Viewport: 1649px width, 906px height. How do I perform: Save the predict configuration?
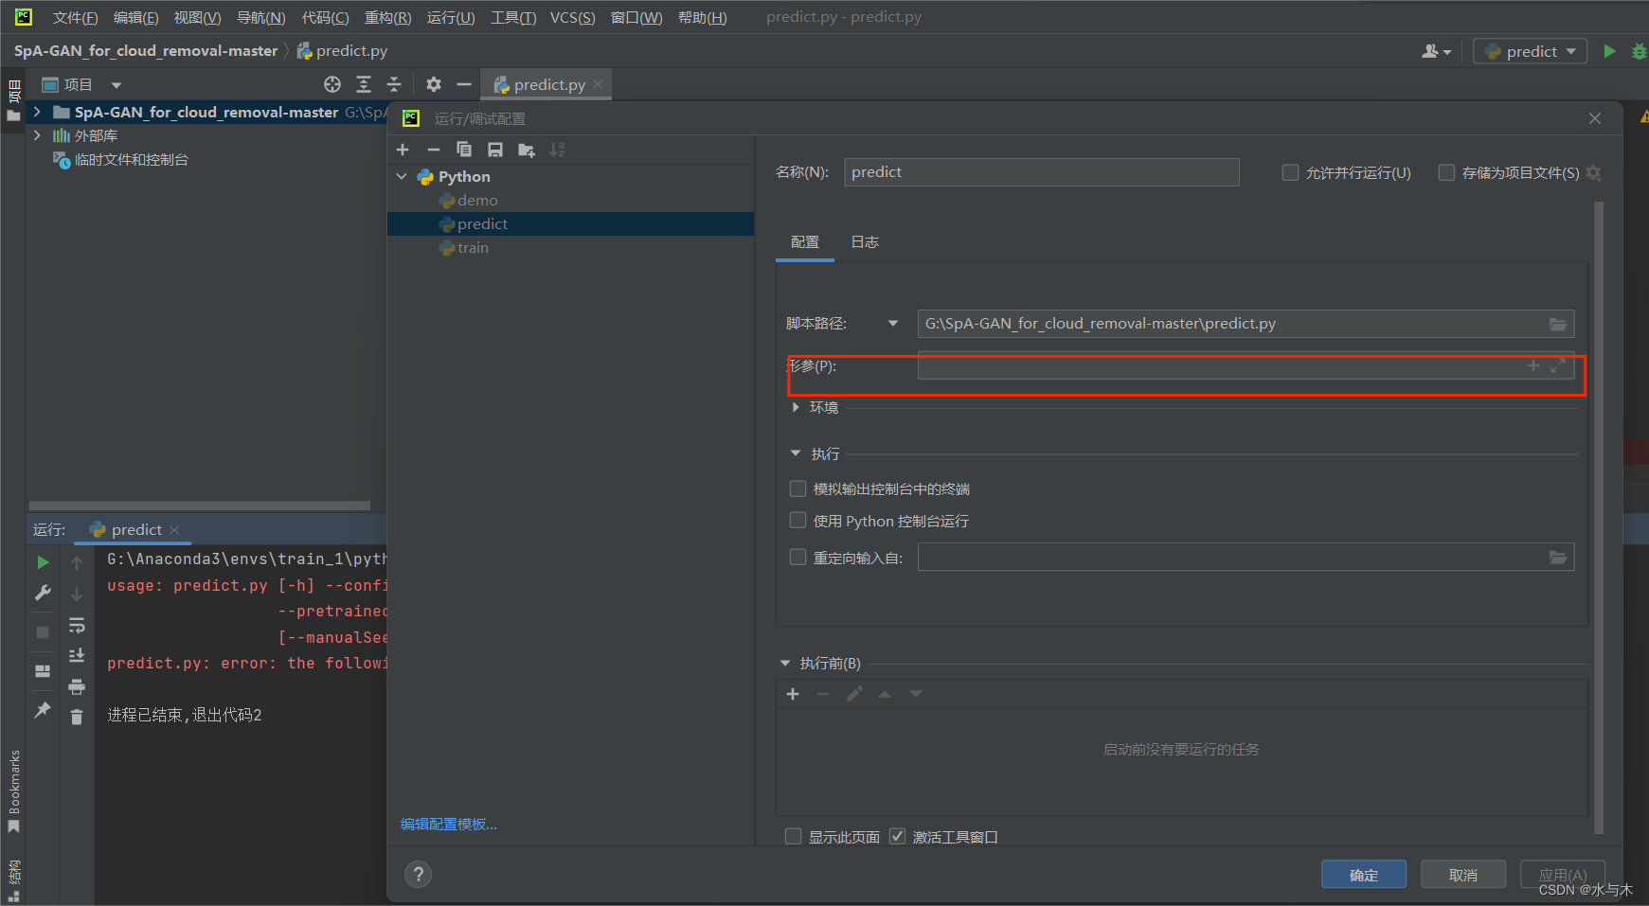tap(495, 149)
